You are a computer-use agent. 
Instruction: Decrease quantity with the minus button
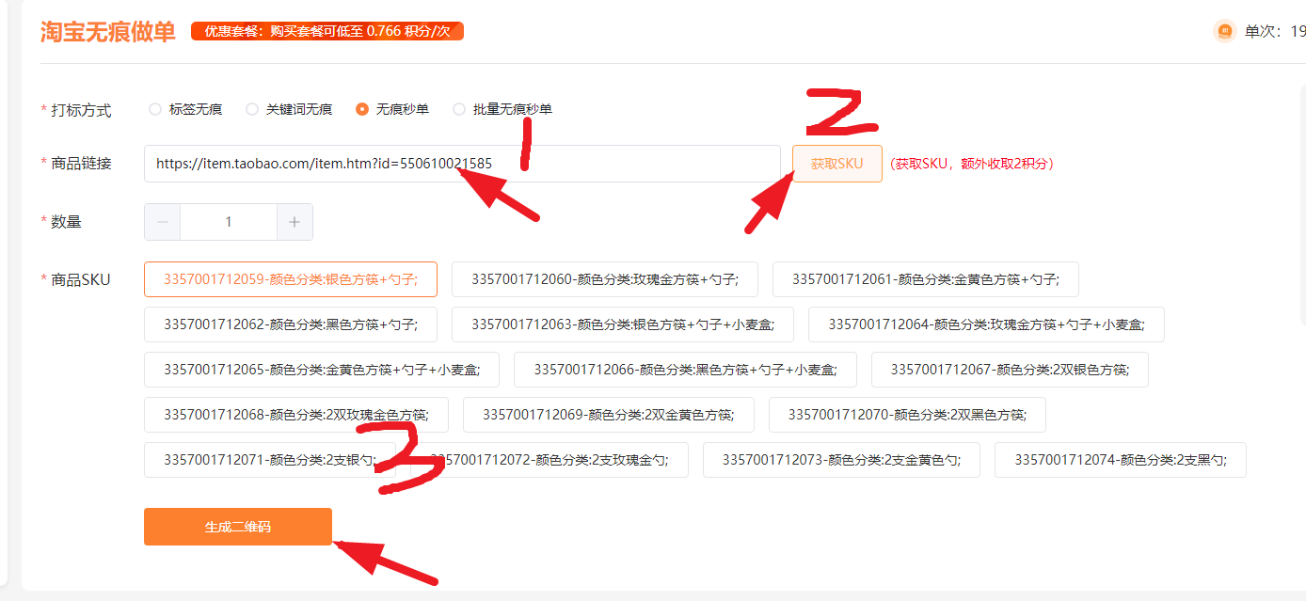(x=163, y=222)
